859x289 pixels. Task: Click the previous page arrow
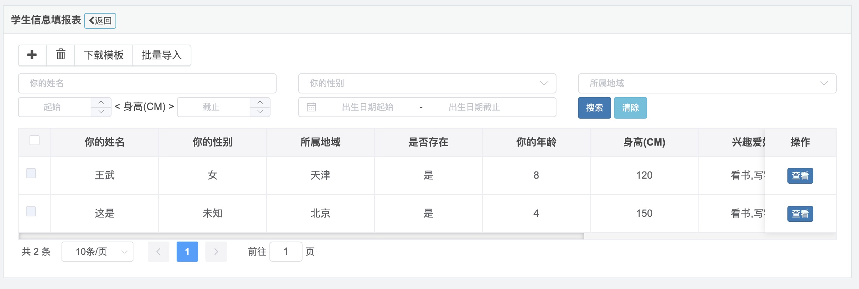158,252
